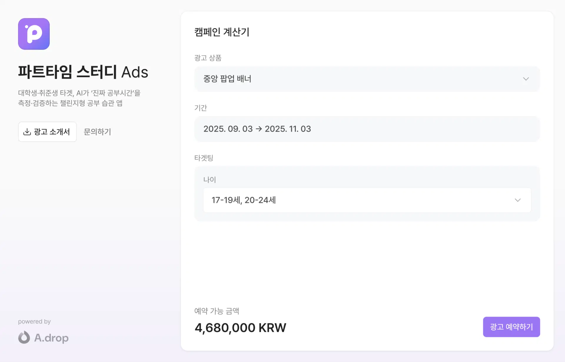Click the app description text under the title
Image resolution: width=565 pixels, height=362 pixels.
coord(79,98)
